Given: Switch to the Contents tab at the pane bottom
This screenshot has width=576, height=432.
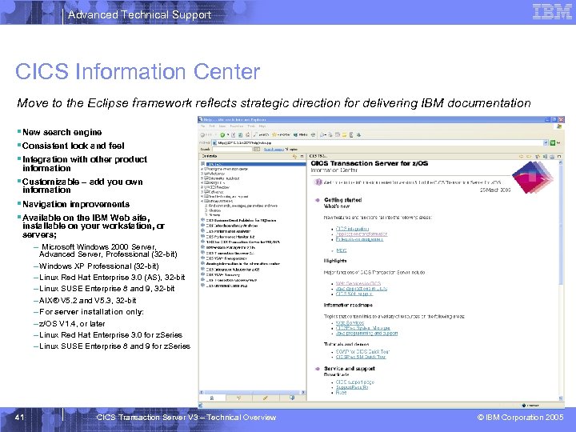Looking at the screenshot, I should 212,398.
